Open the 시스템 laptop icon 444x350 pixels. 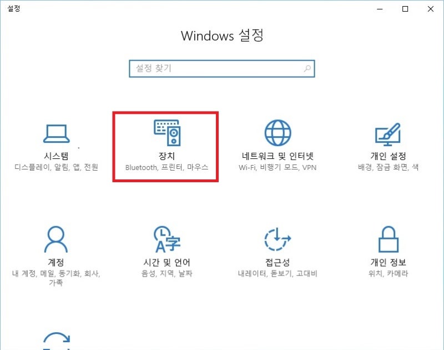tap(57, 133)
